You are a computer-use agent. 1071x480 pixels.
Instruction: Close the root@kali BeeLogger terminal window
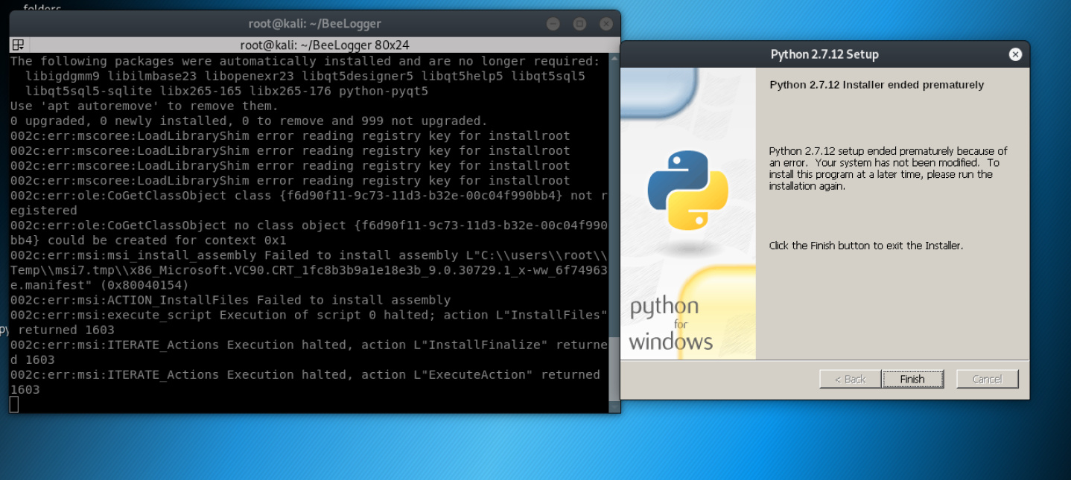click(x=607, y=24)
